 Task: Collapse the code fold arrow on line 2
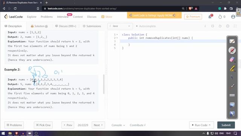[117, 38]
